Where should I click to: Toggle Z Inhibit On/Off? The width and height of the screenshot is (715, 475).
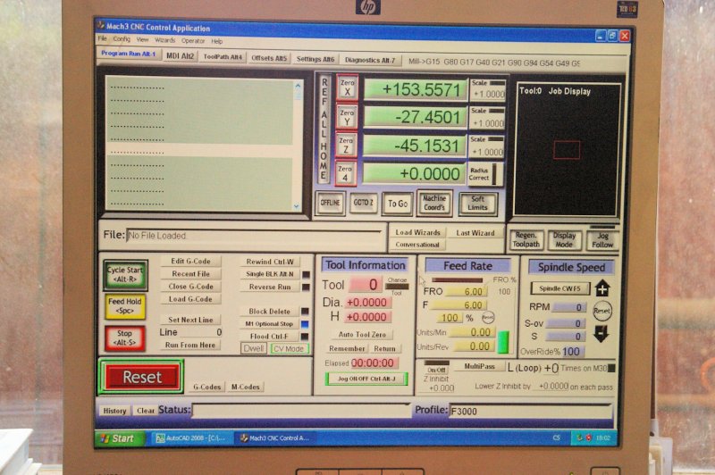pos(436,370)
